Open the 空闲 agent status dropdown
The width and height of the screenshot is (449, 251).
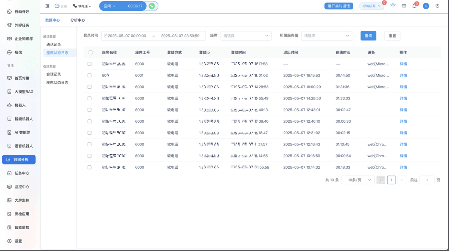click(x=109, y=6)
